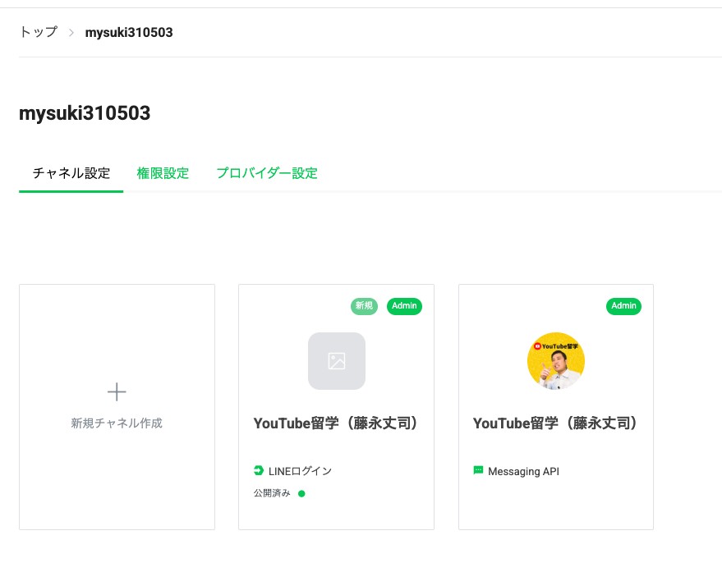Click the LINEログイン arrow icon
This screenshot has height=581, width=722.
tap(258, 470)
